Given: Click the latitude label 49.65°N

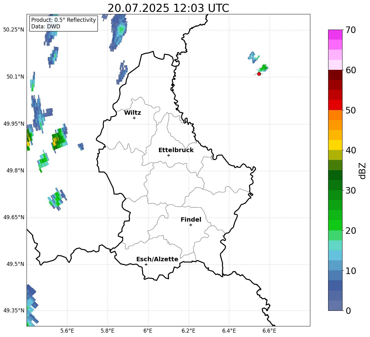Looking at the screenshot, I should tap(14, 217).
